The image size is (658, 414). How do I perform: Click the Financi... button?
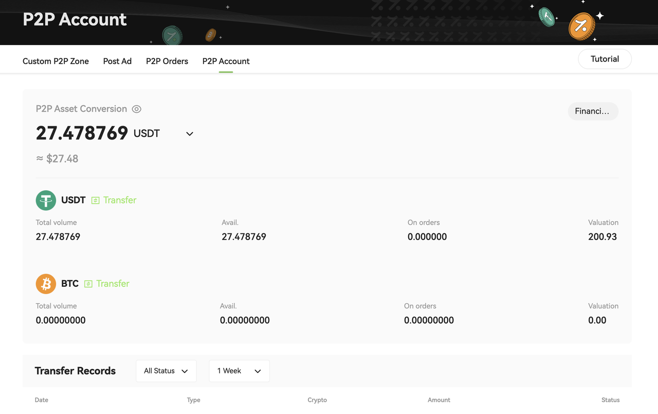(593, 111)
